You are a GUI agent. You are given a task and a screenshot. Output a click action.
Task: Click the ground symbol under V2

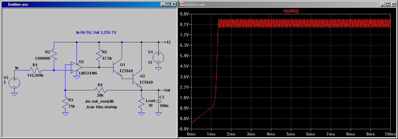point(14,94)
